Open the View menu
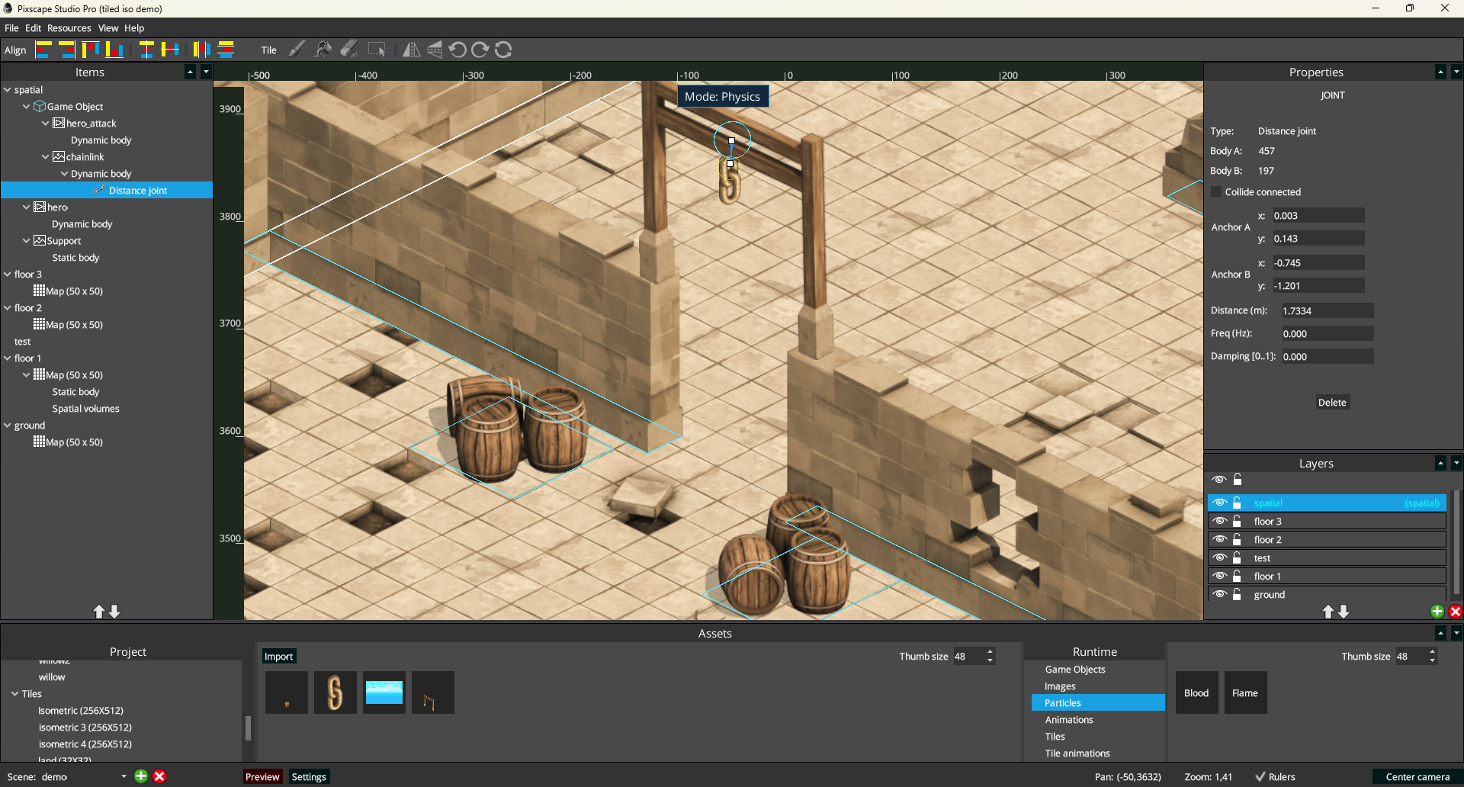The height and width of the screenshot is (787, 1464). (108, 28)
